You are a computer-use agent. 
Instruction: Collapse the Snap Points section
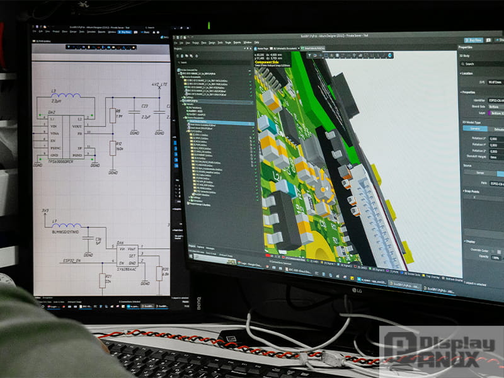click(464, 192)
